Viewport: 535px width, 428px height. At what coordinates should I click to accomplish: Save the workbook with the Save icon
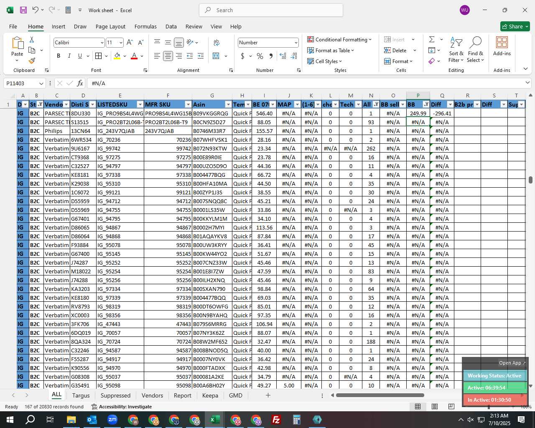coord(23,10)
